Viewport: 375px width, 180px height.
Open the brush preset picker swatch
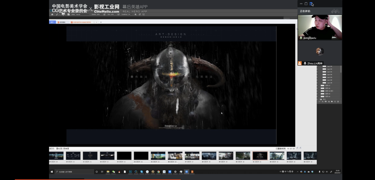(x=63, y=15)
